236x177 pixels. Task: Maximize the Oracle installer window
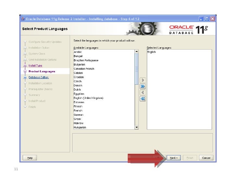(x=207, y=19)
